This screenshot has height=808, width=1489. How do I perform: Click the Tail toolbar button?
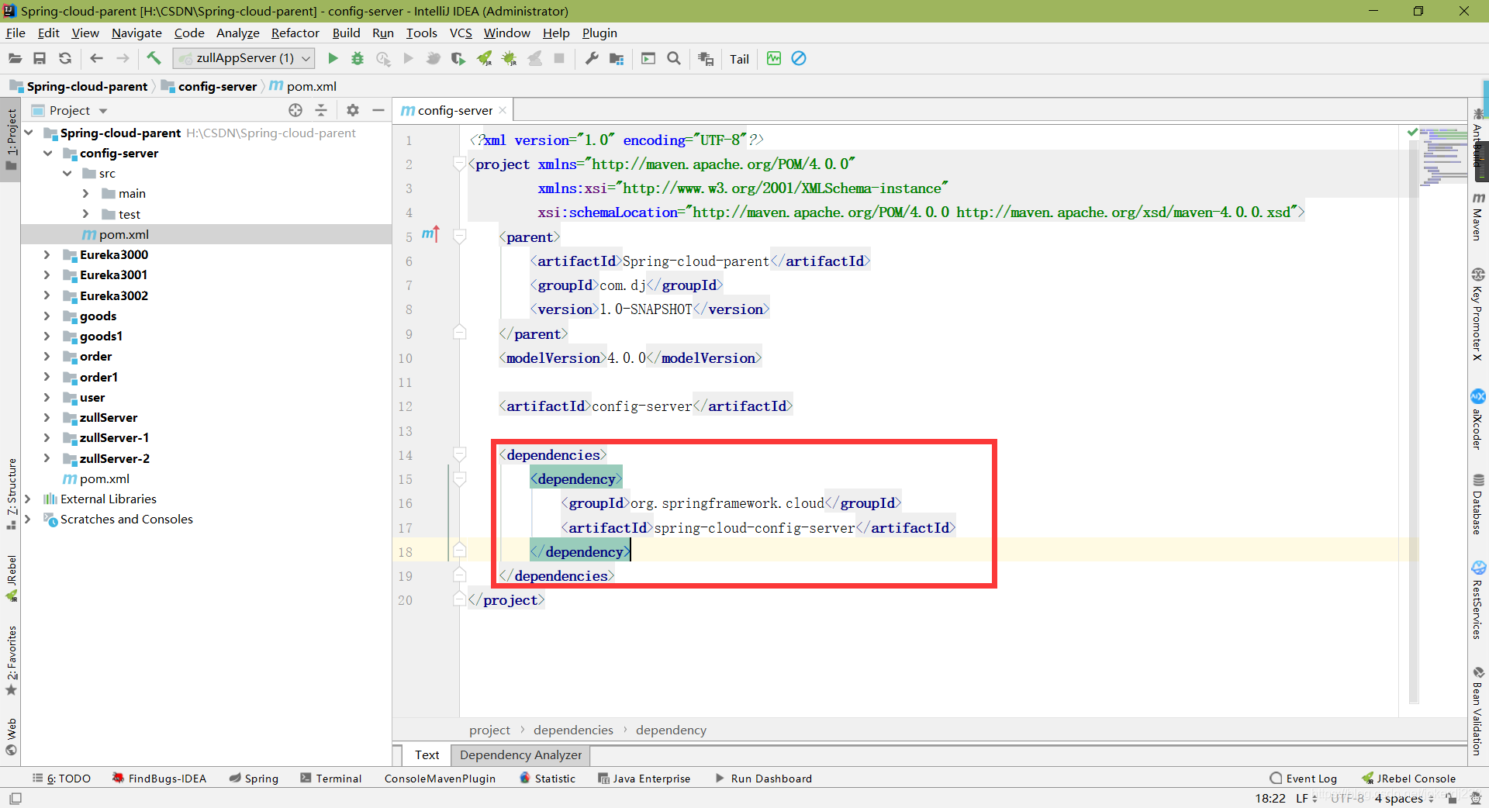click(x=739, y=59)
